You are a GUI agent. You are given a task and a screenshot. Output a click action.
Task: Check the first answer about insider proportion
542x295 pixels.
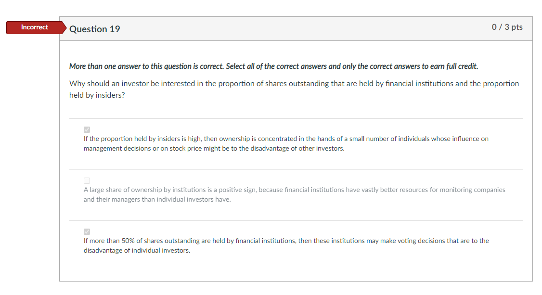click(x=87, y=129)
